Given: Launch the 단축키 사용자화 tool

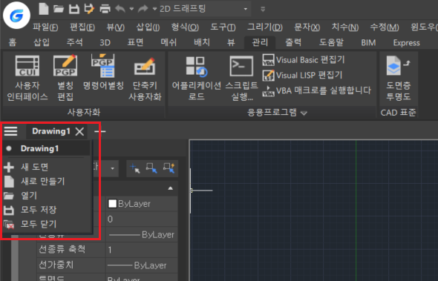Looking at the screenshot, I should coord(145,78).
